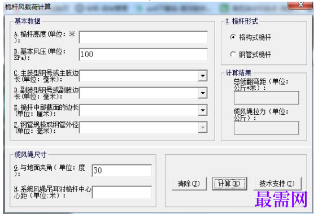The width and height of the screenshot is (318, 217).
Task: Click inside the 主肢型钢号 combo box field
Action: pyautogui.click(x=139, y=76)
